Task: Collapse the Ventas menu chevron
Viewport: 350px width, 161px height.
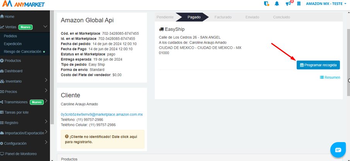Action: 45,27
